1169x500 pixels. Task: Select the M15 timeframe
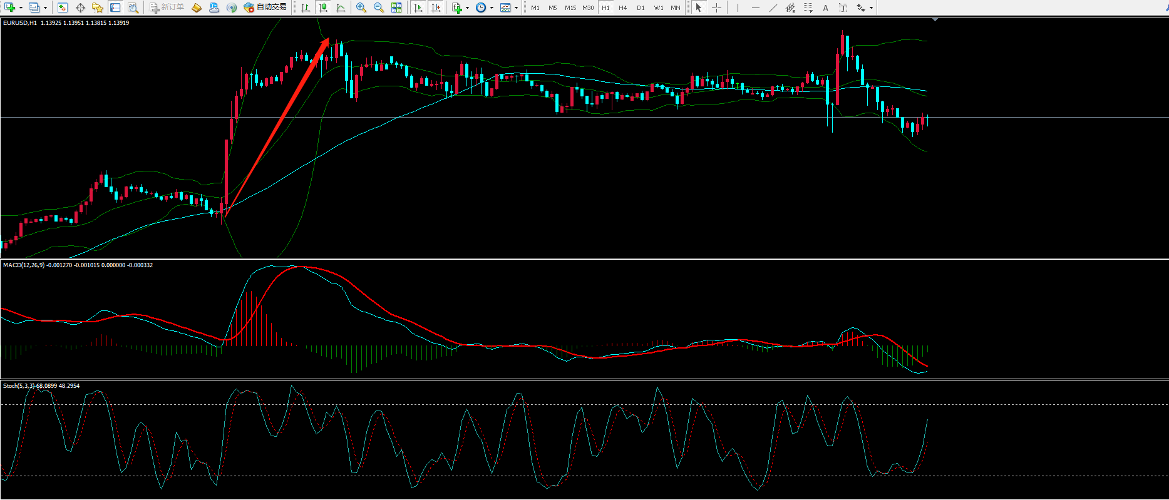tap(570, 8)
